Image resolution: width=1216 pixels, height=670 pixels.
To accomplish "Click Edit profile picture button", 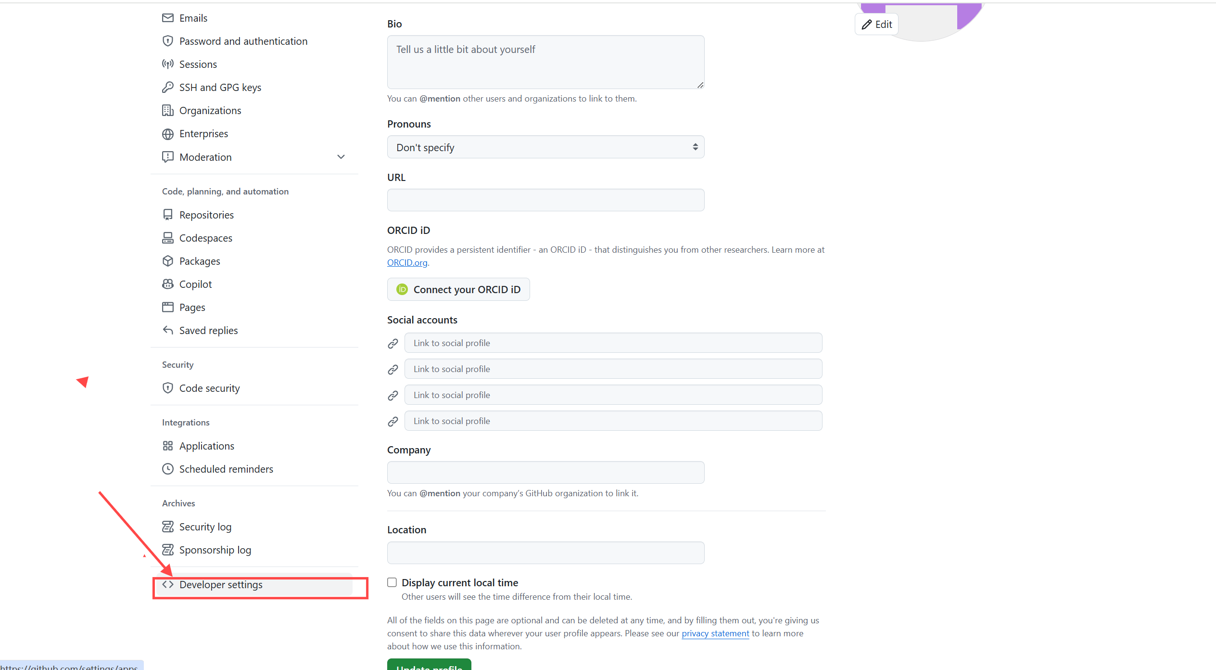I will 876,25.
